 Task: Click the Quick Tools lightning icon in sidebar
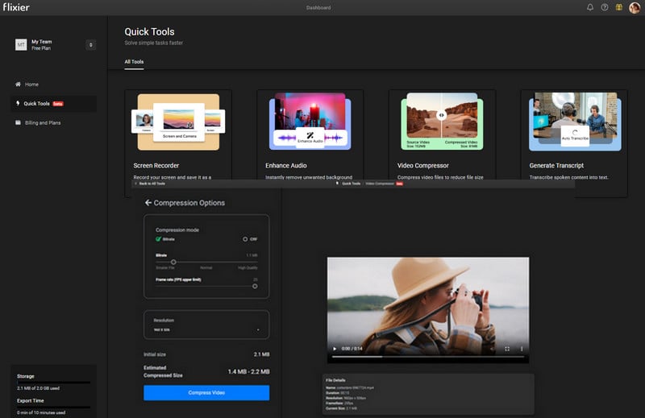click(18, 103)
